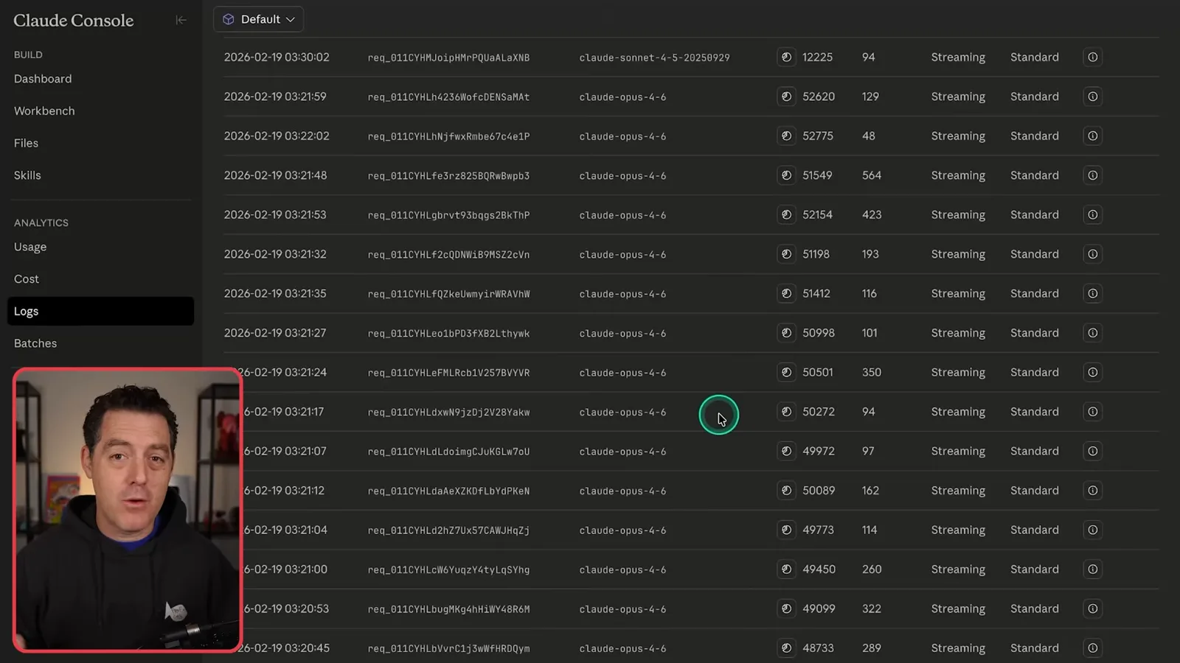Select request ID req_011CYHLd2hZ7Ux57CAWJHqZj
Image resolution: width=1180 pixels, height=663 pixels.
point(448,530)
